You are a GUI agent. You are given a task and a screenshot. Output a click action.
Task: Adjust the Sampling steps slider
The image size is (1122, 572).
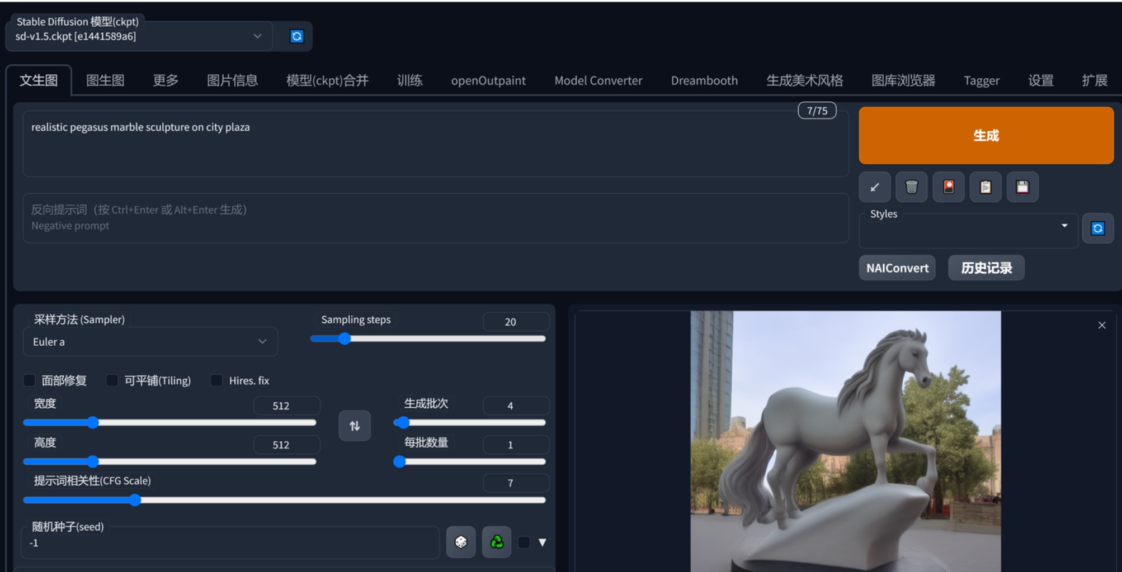click(428, 339)
